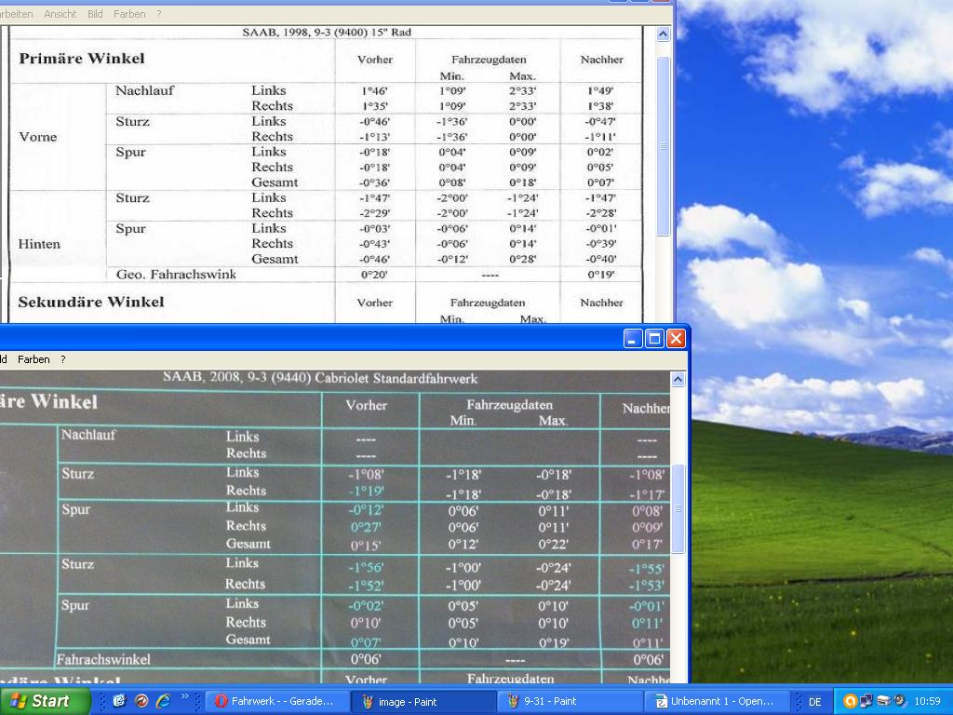This screenshot has width=953, height=715.
Task: Click the 10:59 taskbar clock
Action: tap(927, 702)
